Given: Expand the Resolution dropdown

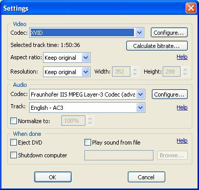Looking at the screenshot, I should pos(85,72).
